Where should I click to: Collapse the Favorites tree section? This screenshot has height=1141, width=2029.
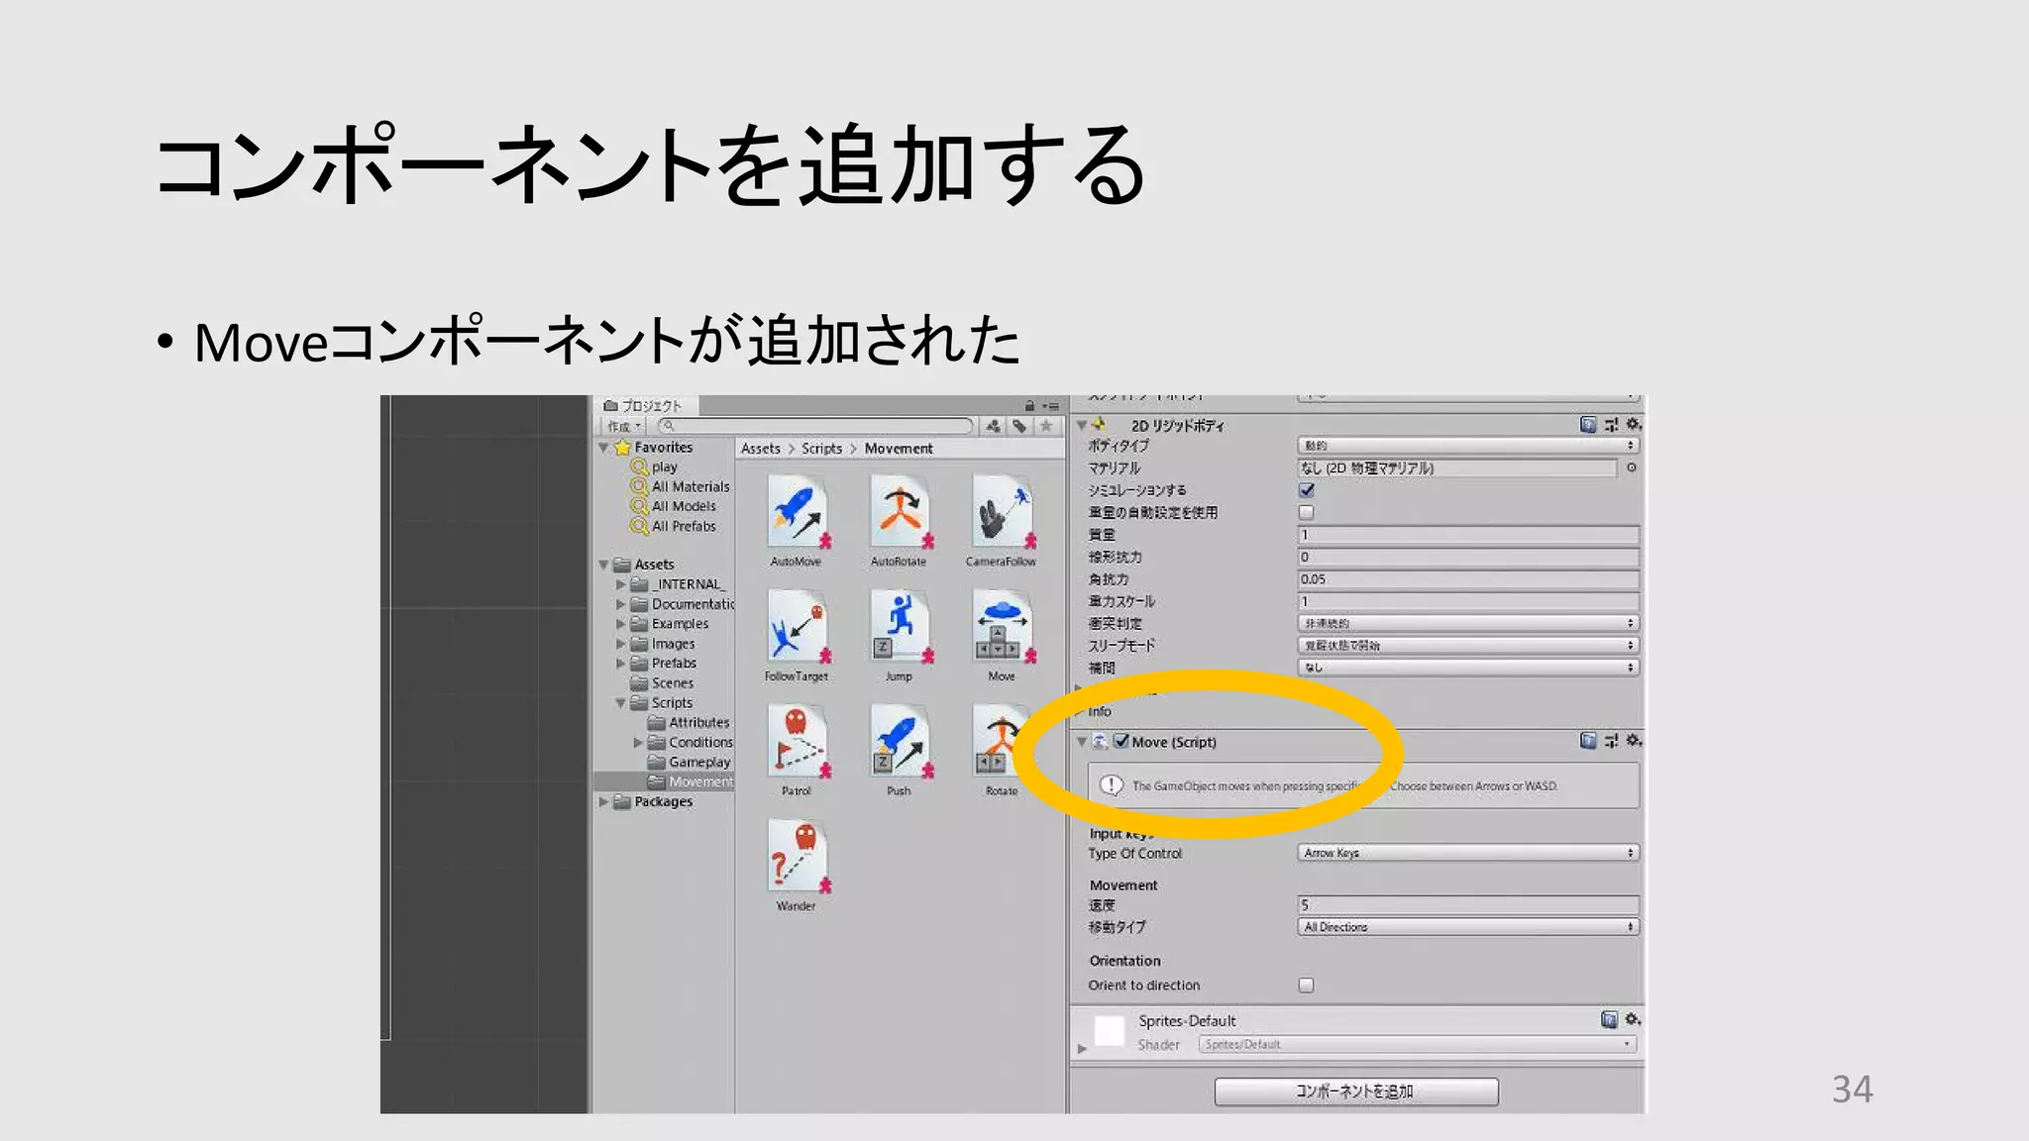point(603,448)
